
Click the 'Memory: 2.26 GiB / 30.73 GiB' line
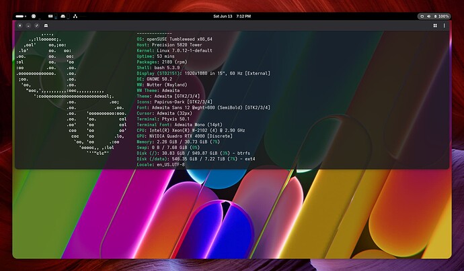pos(178,142)
